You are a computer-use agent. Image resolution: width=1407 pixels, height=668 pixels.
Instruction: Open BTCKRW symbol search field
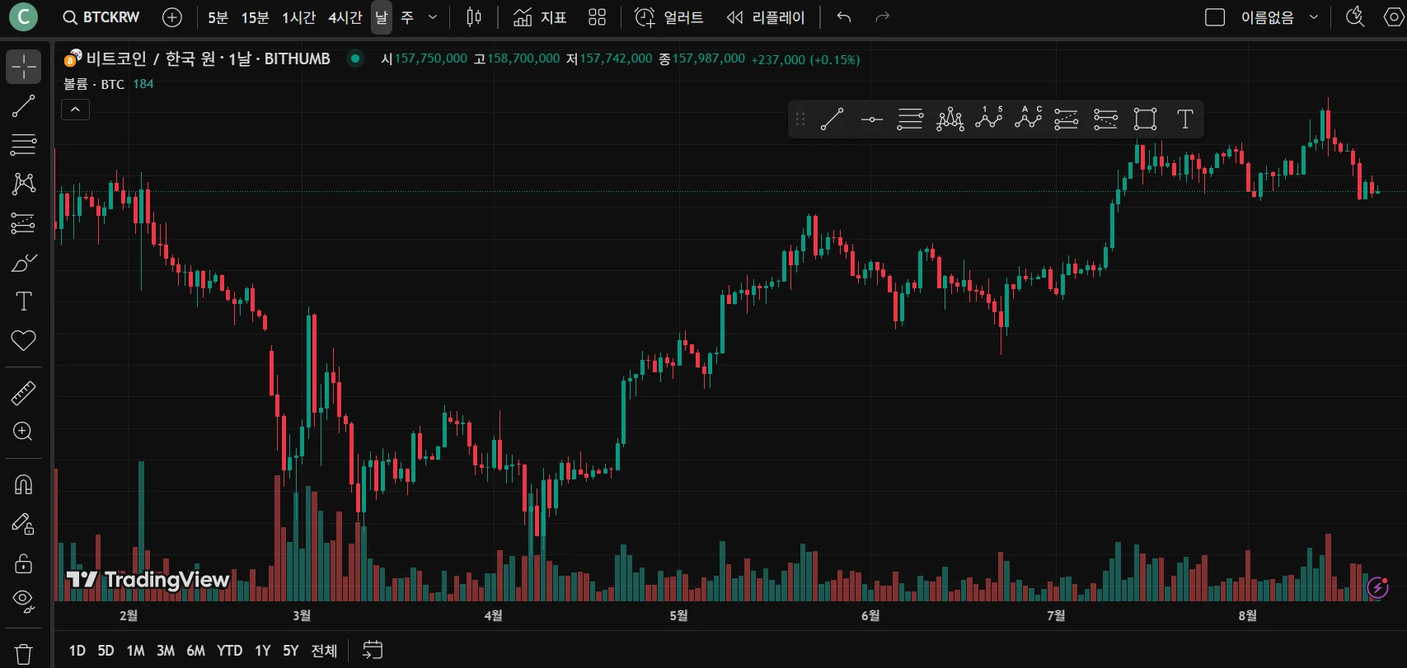[102, 17]
